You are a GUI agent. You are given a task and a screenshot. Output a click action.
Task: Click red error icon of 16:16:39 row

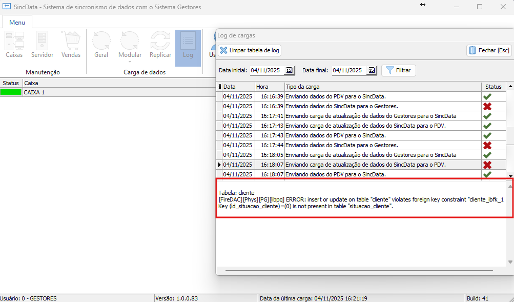click(487, 106)
